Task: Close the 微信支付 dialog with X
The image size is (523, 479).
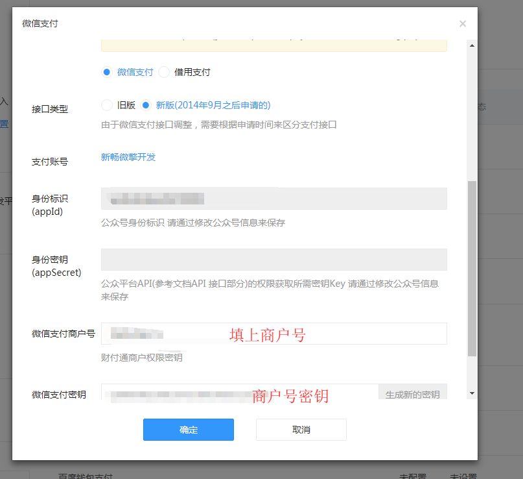Action: coord(462,24)
